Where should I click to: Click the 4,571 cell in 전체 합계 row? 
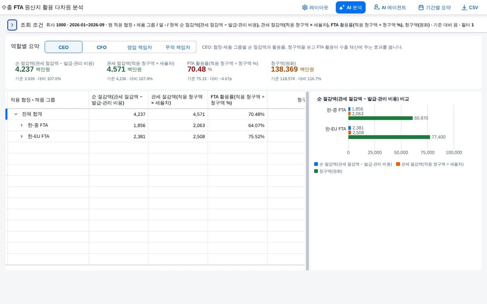[x=178, y=114]
